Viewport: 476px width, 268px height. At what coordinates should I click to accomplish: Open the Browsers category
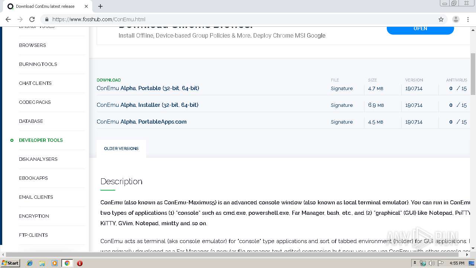(32, 45)
